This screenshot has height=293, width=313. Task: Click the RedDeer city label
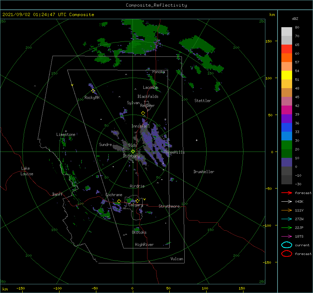pyautogui.click(x=147, y=106)
